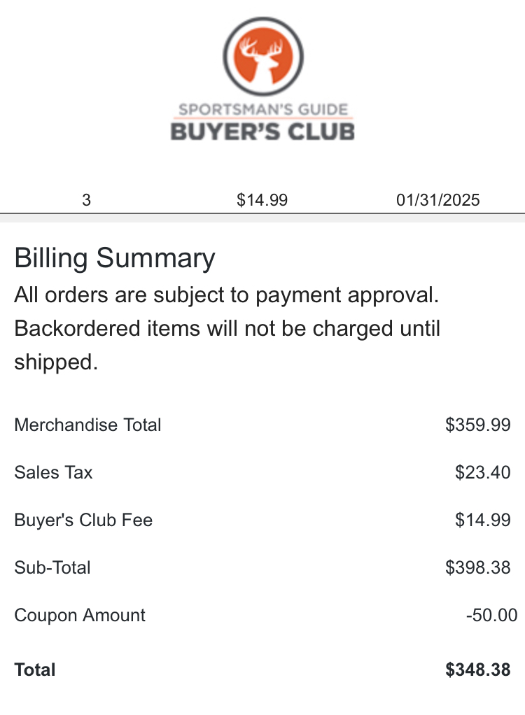The height and width of the screenshot is (715, 525).
Task: Click the -50.00 coupon value
Action: tap(491, 615)
